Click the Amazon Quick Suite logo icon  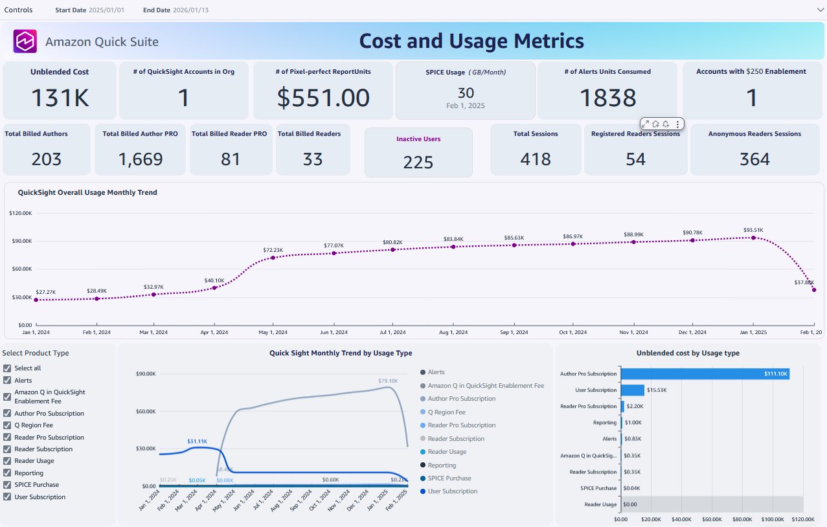pyautogui.click(x=25, y=41)
